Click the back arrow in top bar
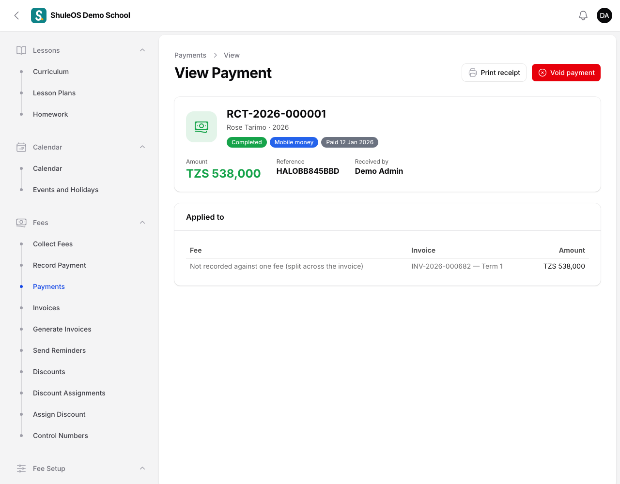 (x=16, y=15)
